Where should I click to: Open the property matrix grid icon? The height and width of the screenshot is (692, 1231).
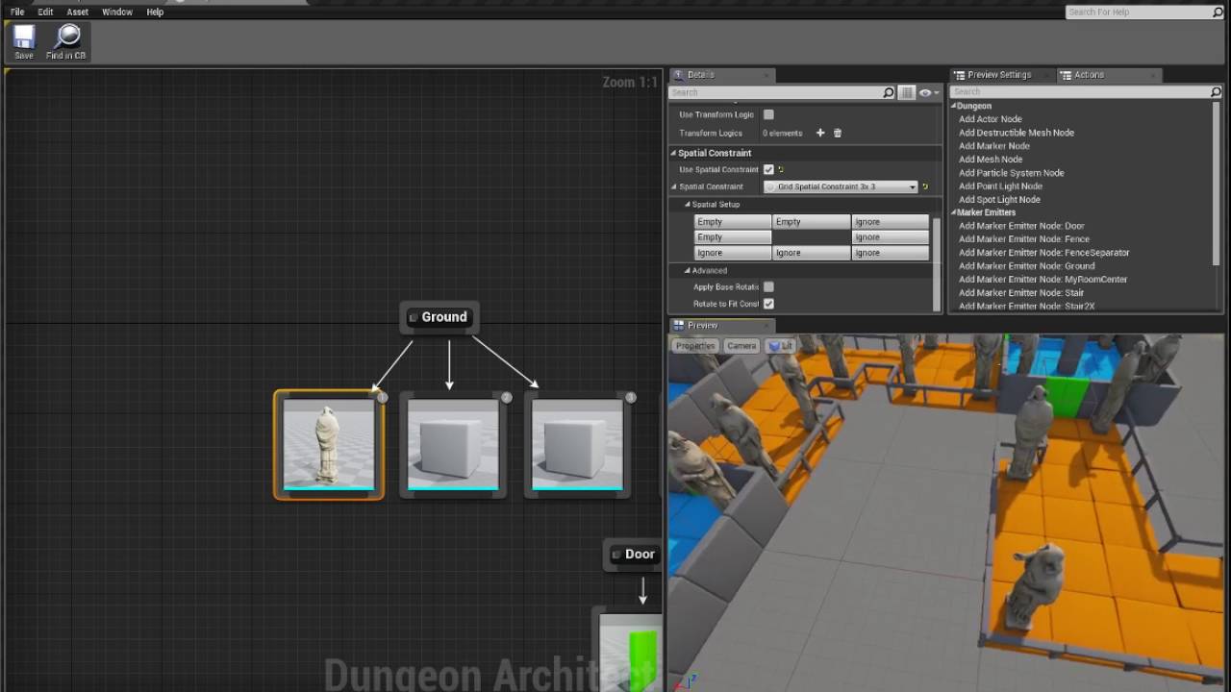tap(906, 92)
